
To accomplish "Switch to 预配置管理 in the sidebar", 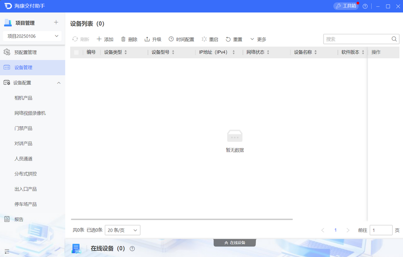I will [26, 52].
